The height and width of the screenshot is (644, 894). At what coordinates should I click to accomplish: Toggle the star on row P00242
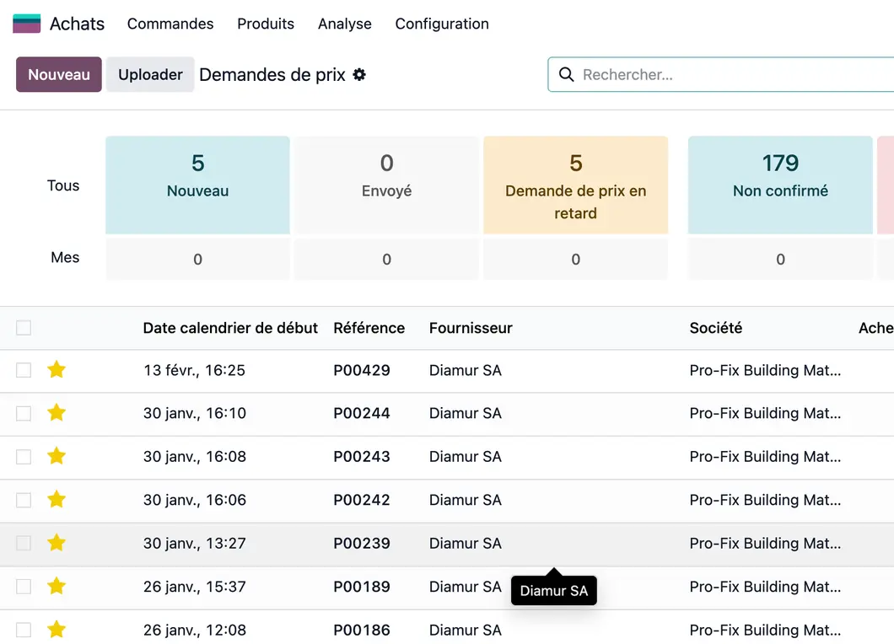(x=57, y=500)
